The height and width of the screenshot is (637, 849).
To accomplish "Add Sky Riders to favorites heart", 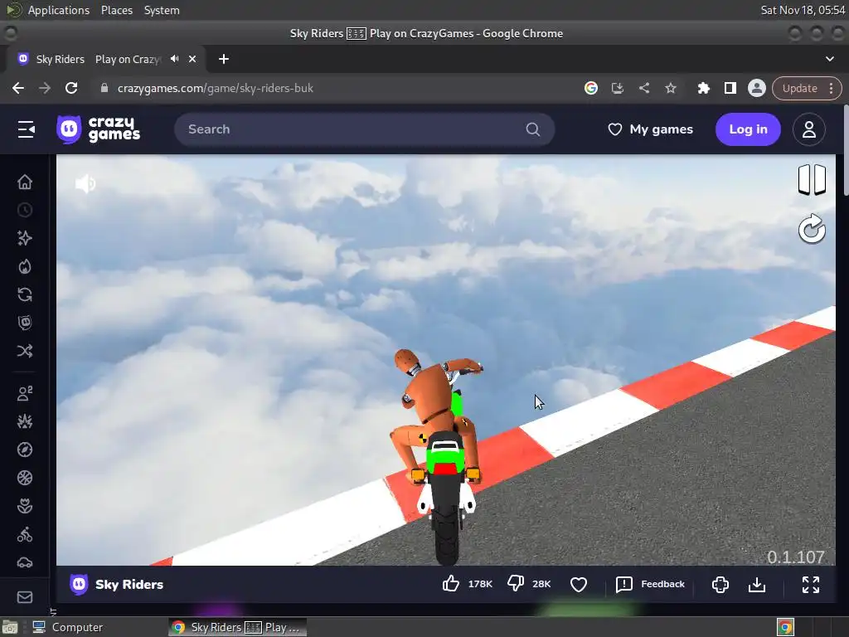I will tap(578, 585).
